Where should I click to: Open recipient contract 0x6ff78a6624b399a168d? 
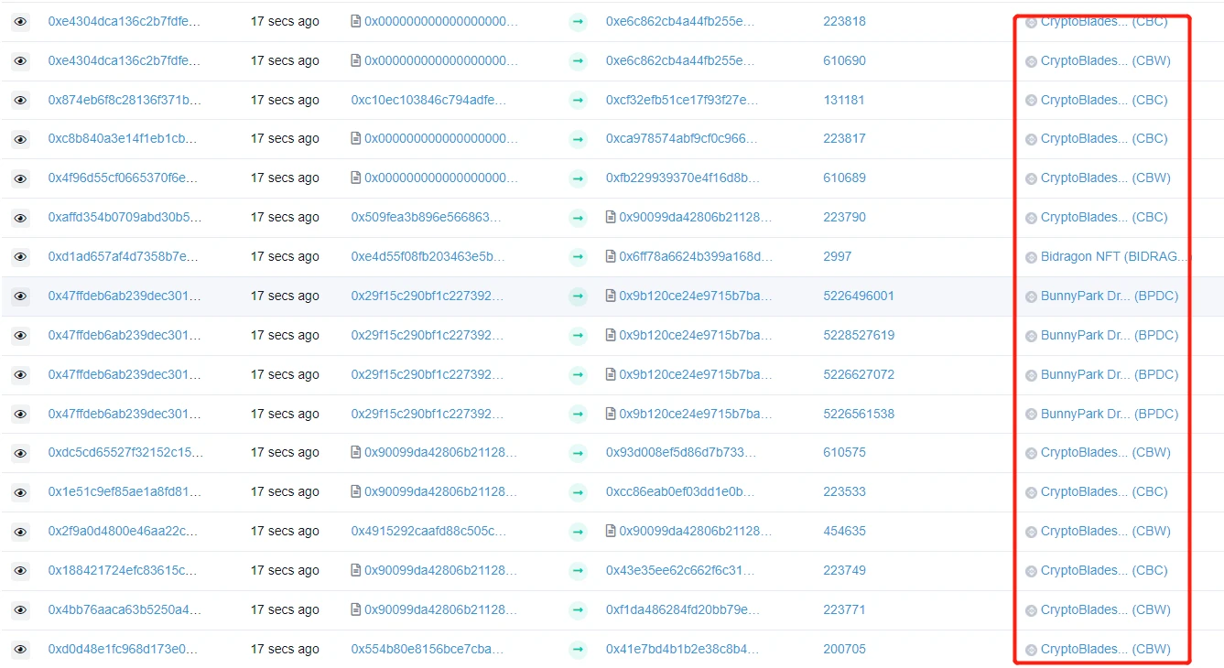click(696, 256)
